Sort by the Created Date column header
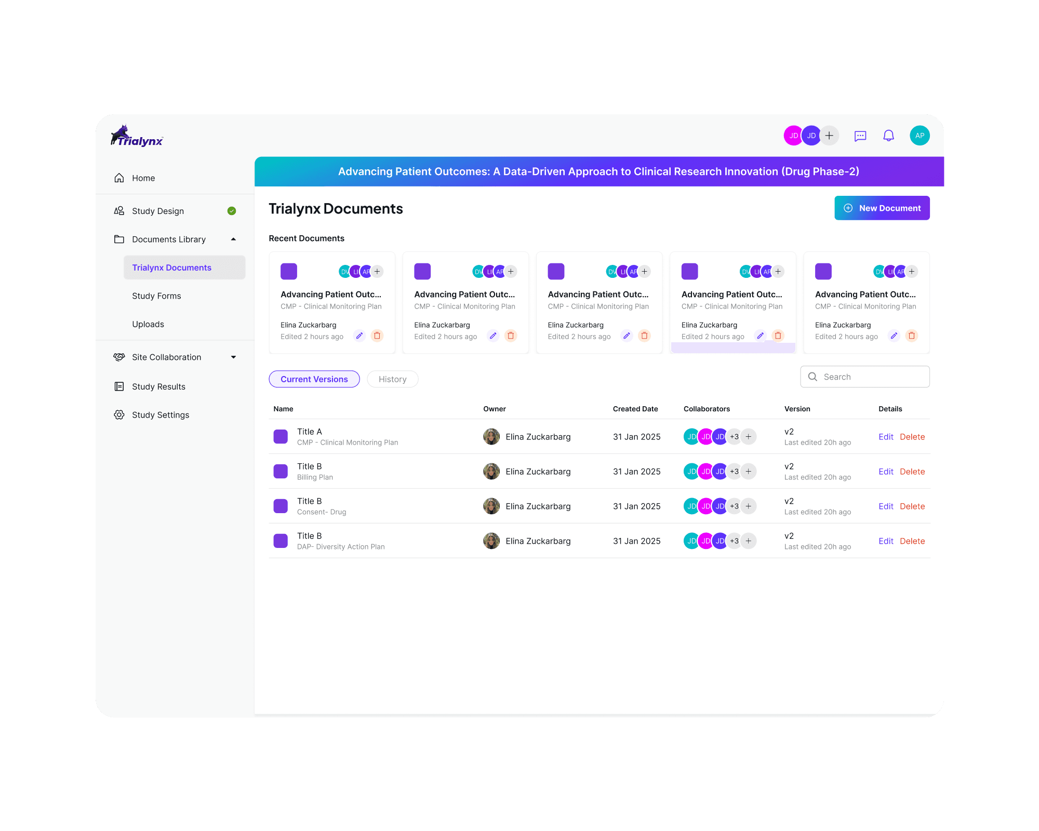This screenshot has height=831, width=1039. tap(635, 409)
